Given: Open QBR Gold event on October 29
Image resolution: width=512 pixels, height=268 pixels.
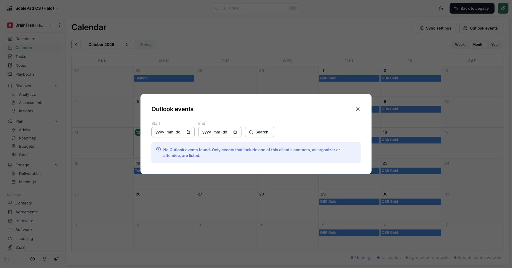Looking at the screenshot, I should (x=349, y=202).
